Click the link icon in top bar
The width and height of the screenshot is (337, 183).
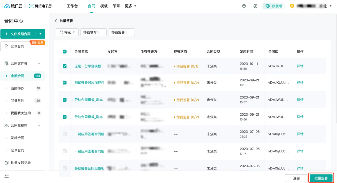pyautogui.click(x=255, y=6)
